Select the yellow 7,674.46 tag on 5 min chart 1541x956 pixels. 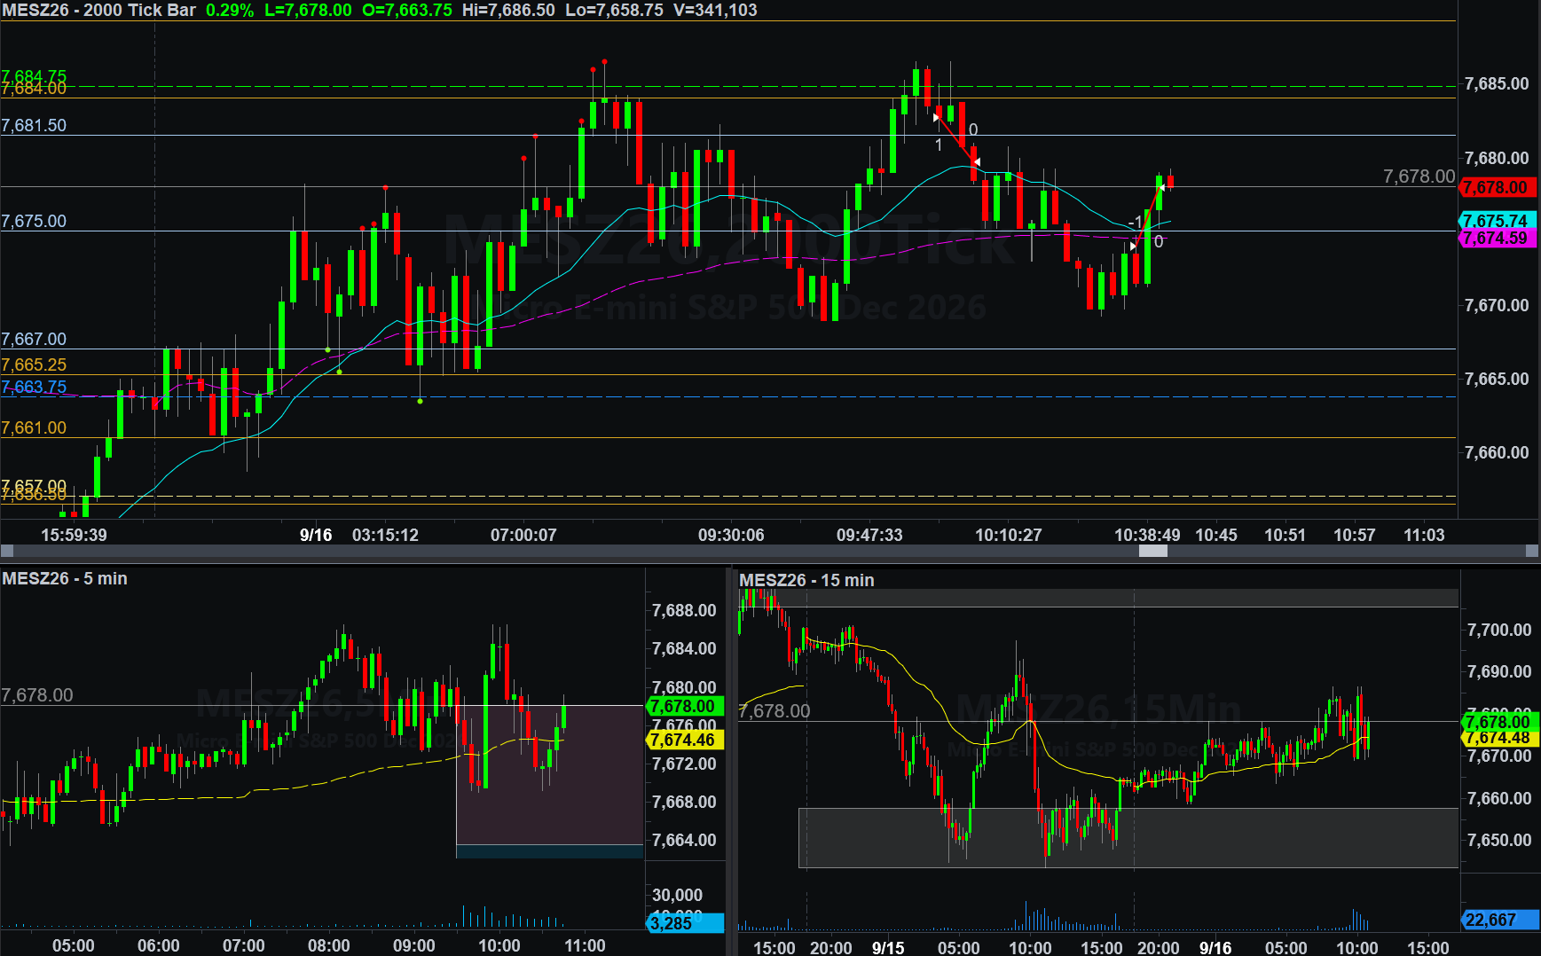(685, 740)
